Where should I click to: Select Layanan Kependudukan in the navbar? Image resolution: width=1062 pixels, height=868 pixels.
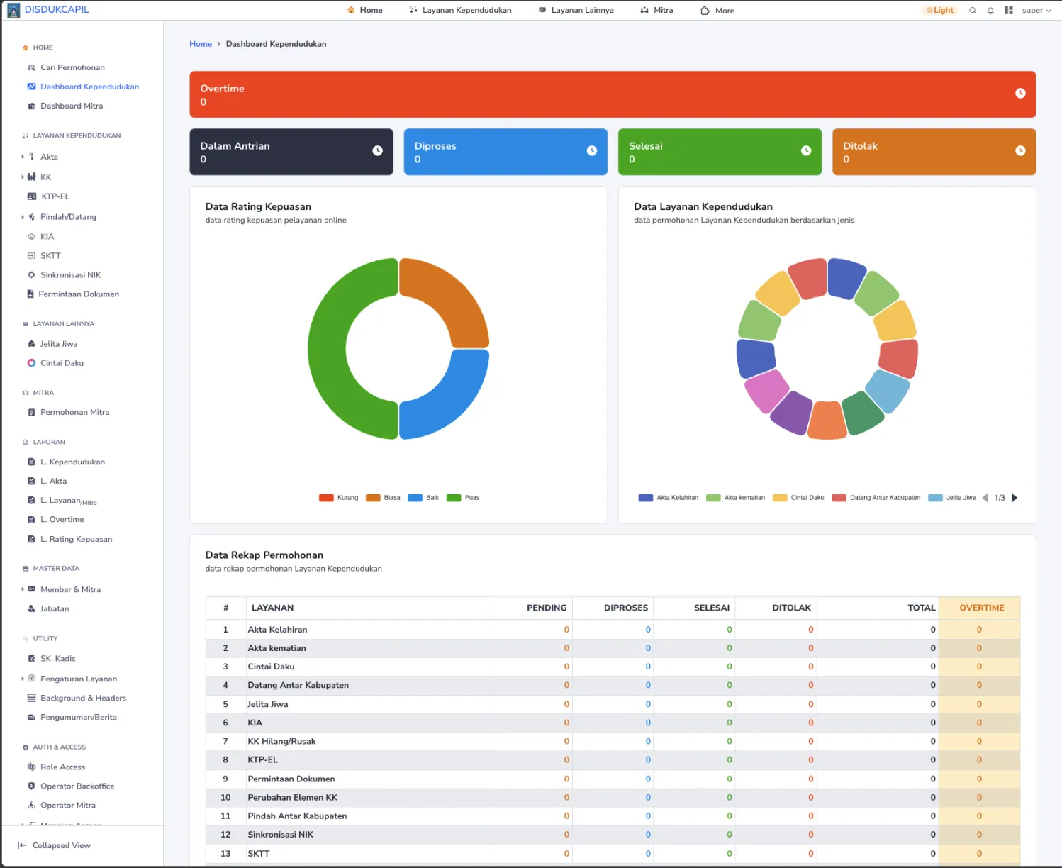coord(459,10)
